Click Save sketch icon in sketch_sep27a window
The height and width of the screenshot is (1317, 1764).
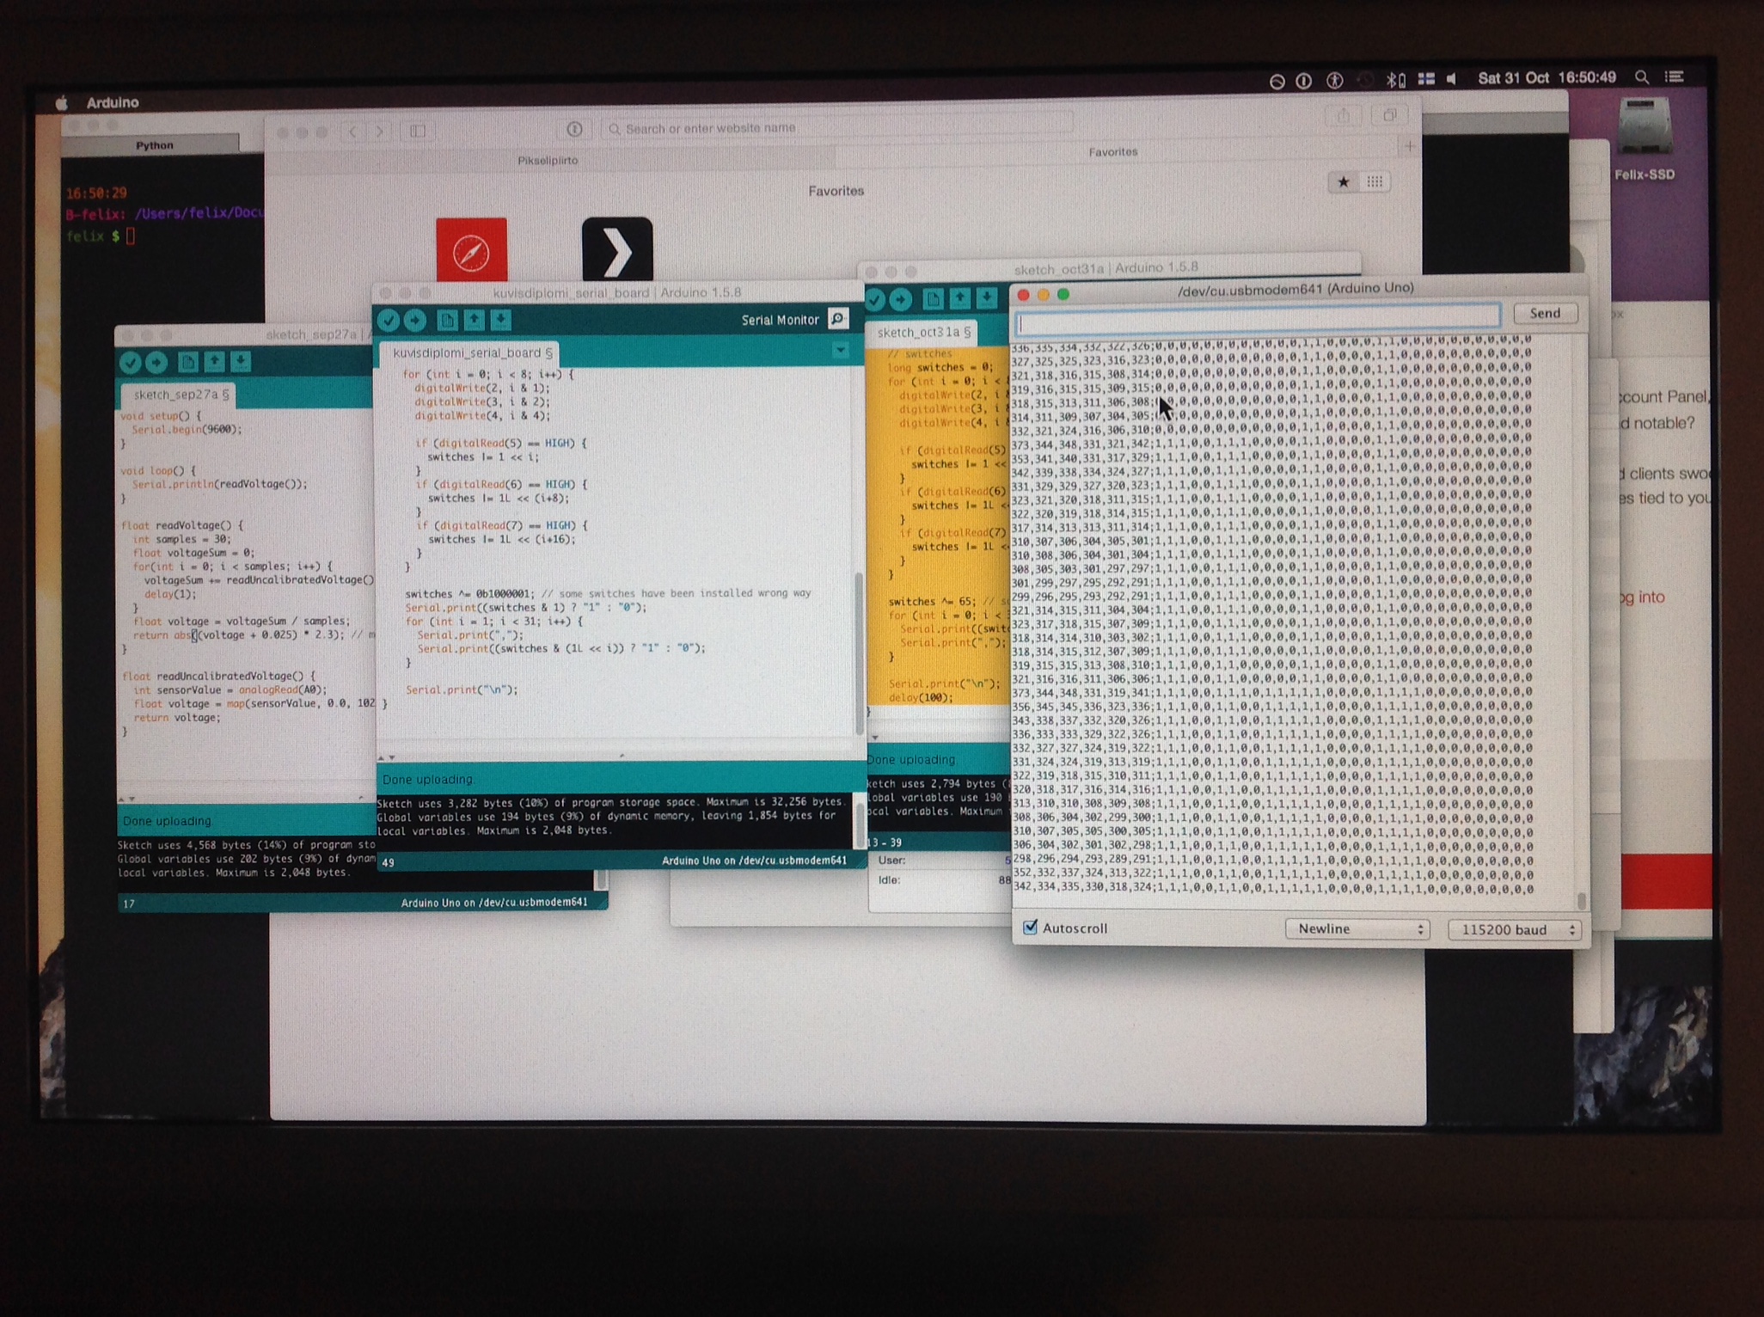(x=241, y=362)
